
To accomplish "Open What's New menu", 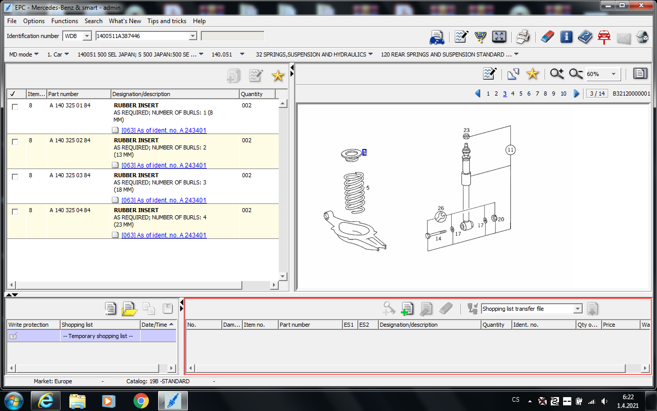I will (x=125, y=21).
